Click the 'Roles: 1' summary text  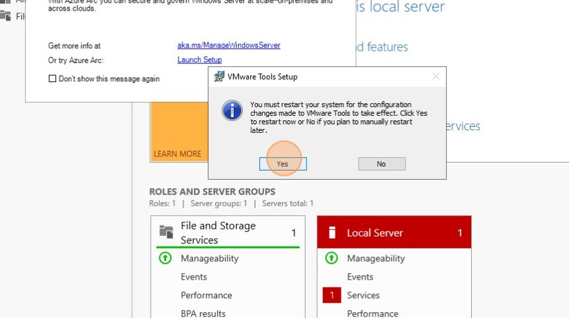tap(162, 204)
